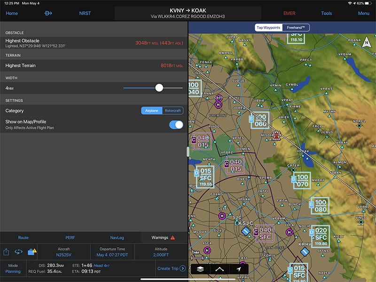Open the Warnings tab

pyautogui.click(x=164, y=238)
